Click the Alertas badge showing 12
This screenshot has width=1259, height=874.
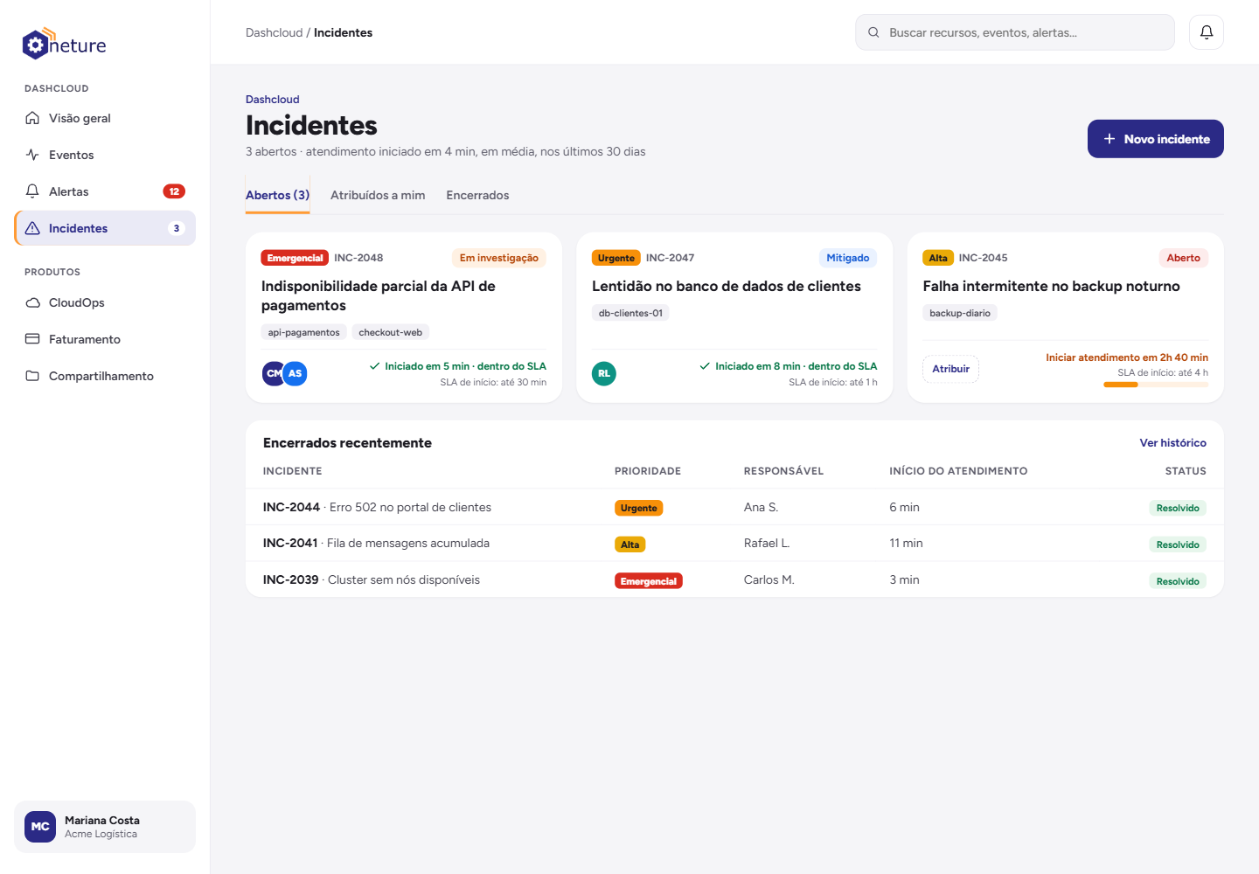pyautogui.click(x=174, y=191)
